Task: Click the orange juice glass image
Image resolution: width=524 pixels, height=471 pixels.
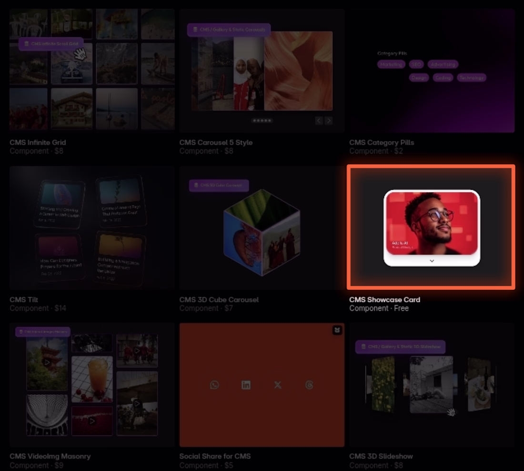Action: pyautogui.click(x=92, y=379)
